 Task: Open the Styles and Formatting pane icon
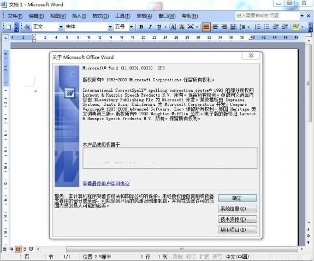[27, 27]
